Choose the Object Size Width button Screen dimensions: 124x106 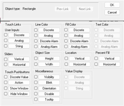coord(49,64)
